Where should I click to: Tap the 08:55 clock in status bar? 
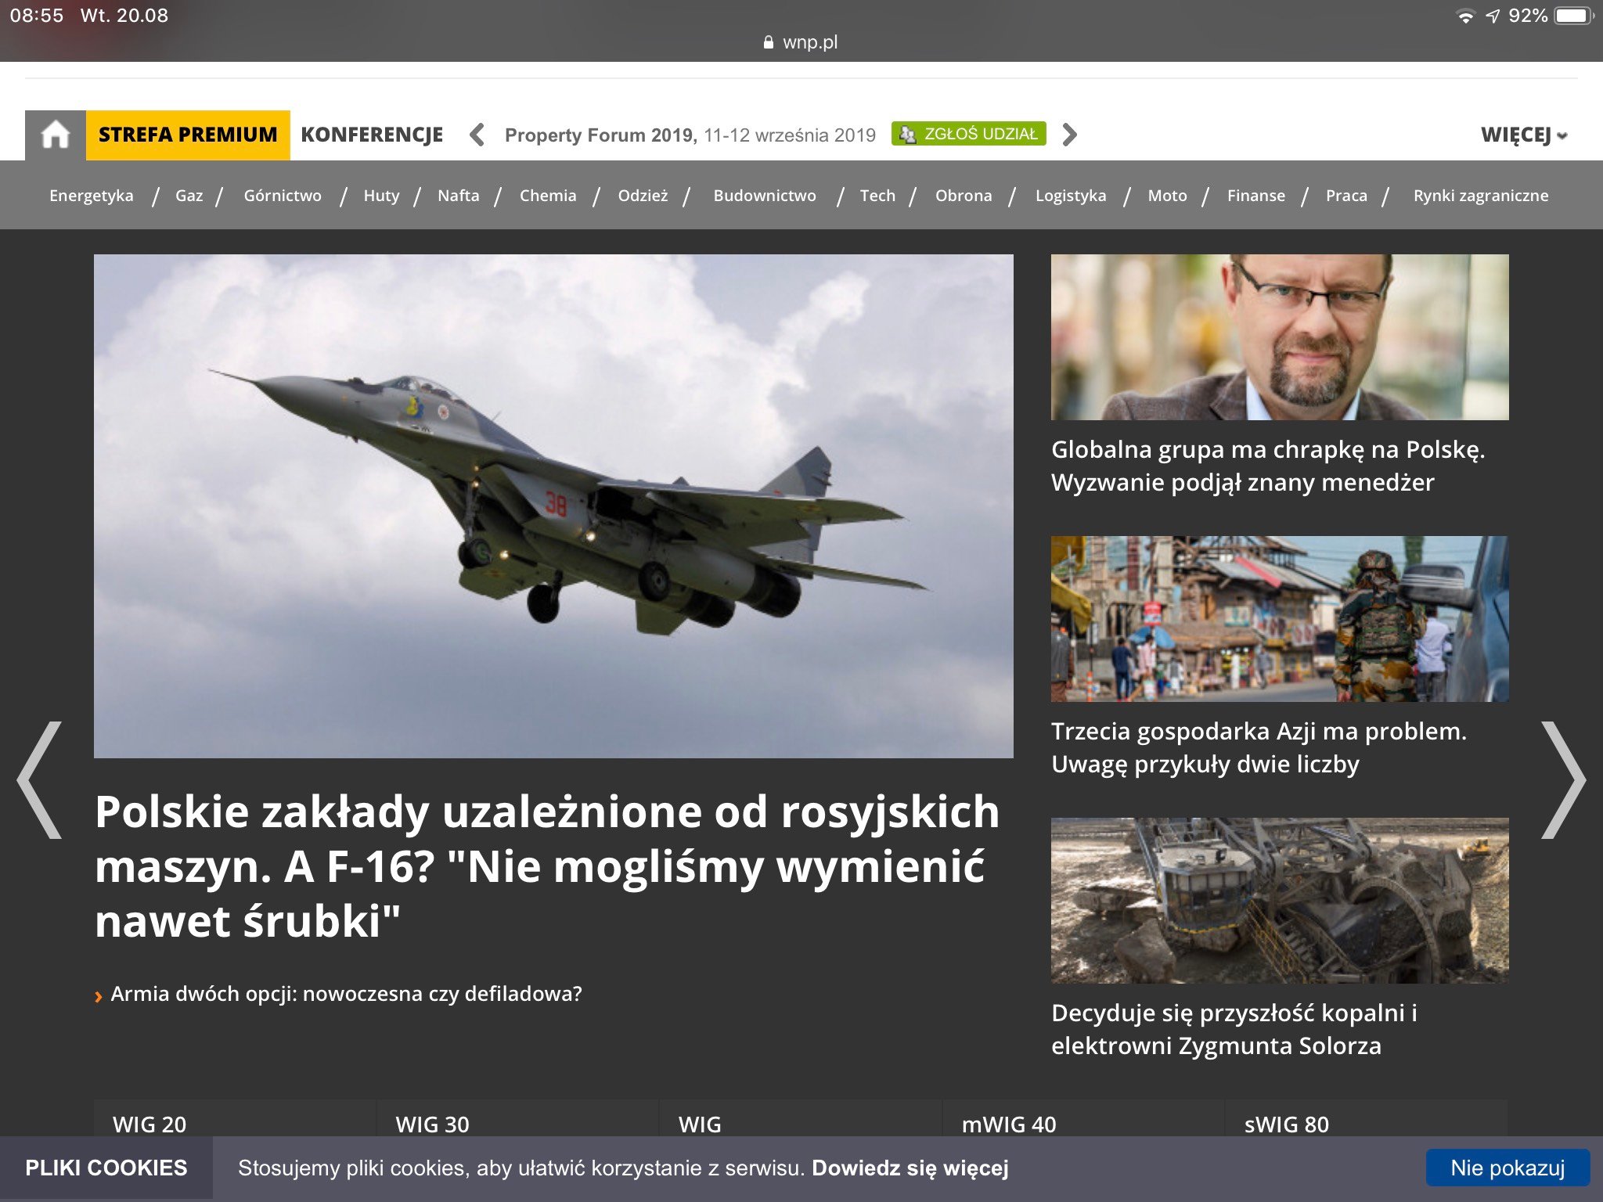(37, 16)
